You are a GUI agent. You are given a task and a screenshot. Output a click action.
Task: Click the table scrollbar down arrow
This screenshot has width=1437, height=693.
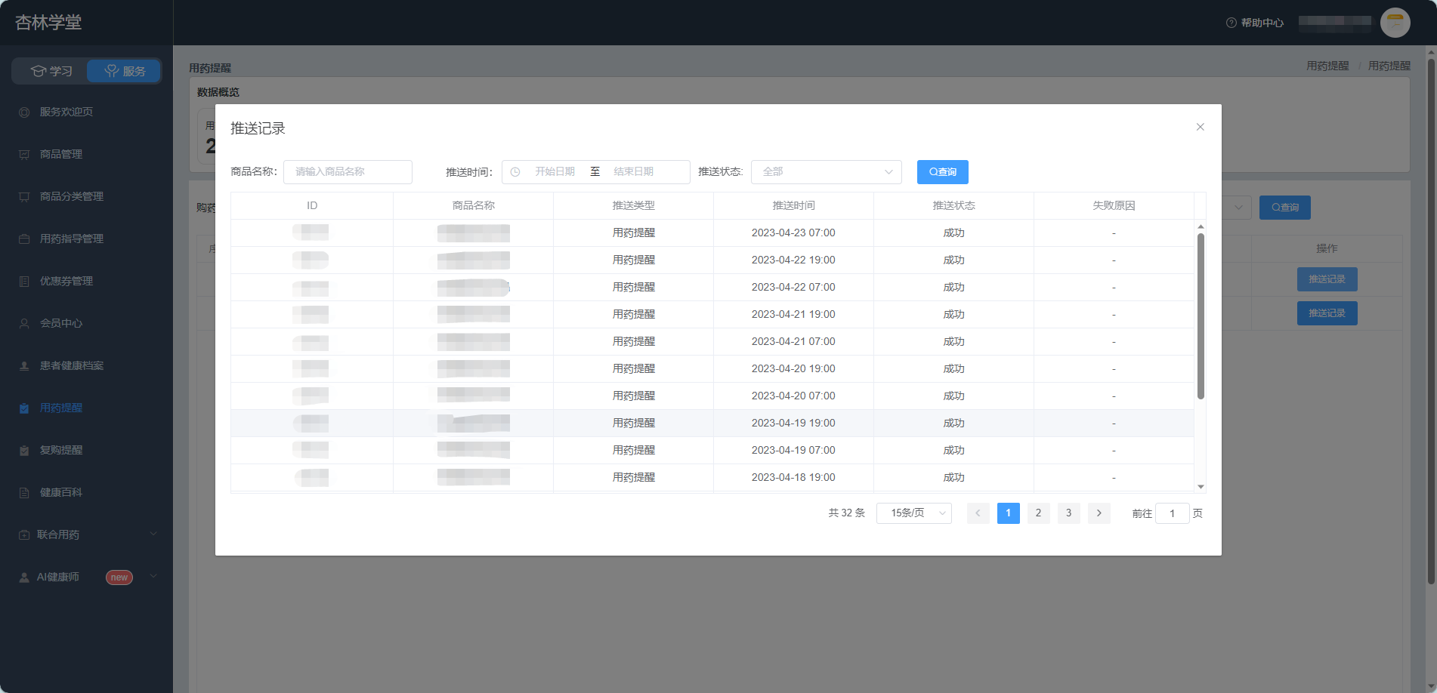(1201, 487)
